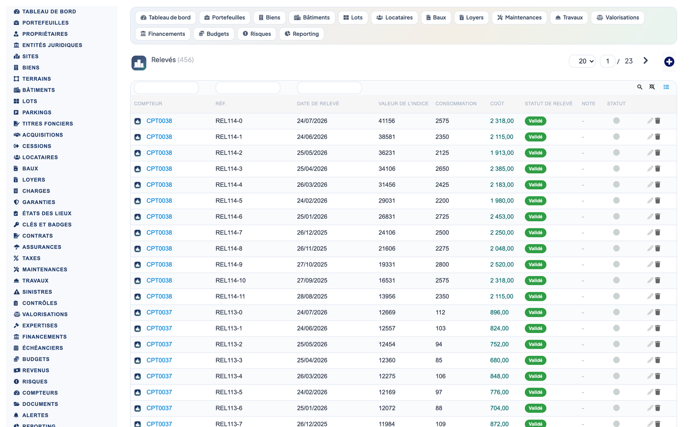Toggle status dot in REL113-6 row

pyautogui.click(x=616, y=408)
